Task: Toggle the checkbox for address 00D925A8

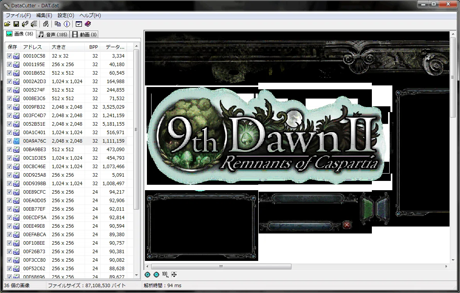Action: point(9,175)
